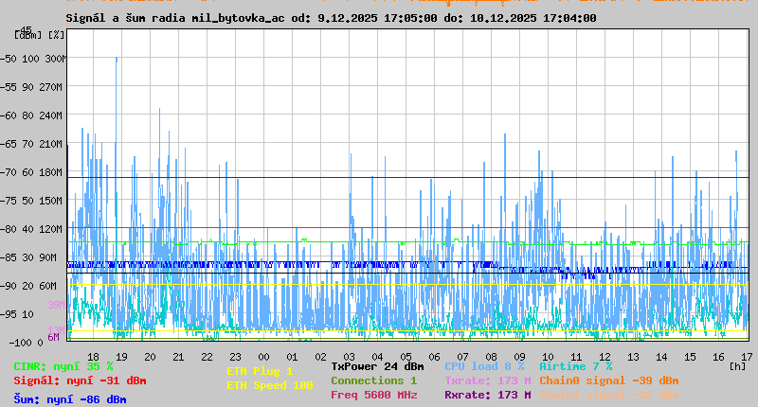Screen dimensions: 758x407
Task: Click the '60M' y-axis value
Action: click(48, 286)
